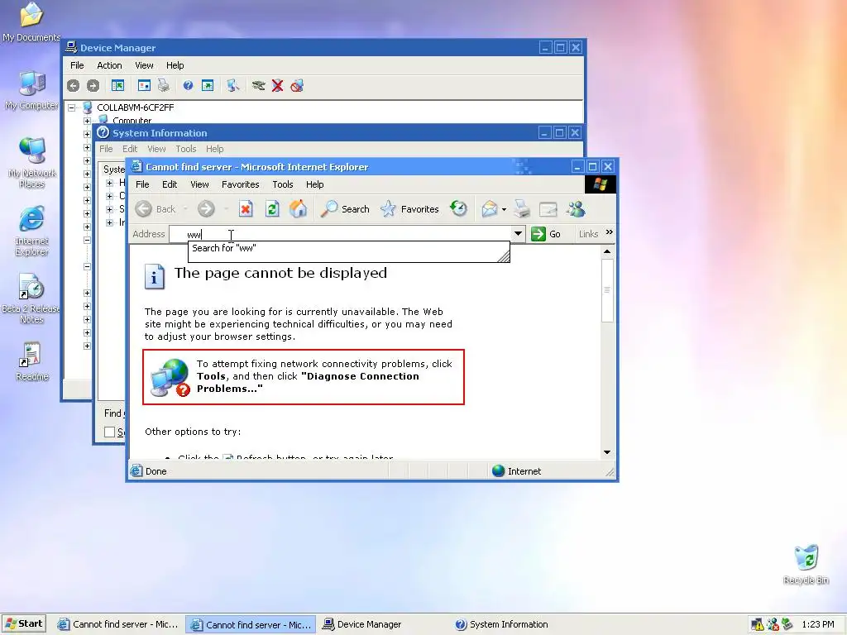
Task: Expand the Computer node in Device Manager
Action: tap(87, 121)
